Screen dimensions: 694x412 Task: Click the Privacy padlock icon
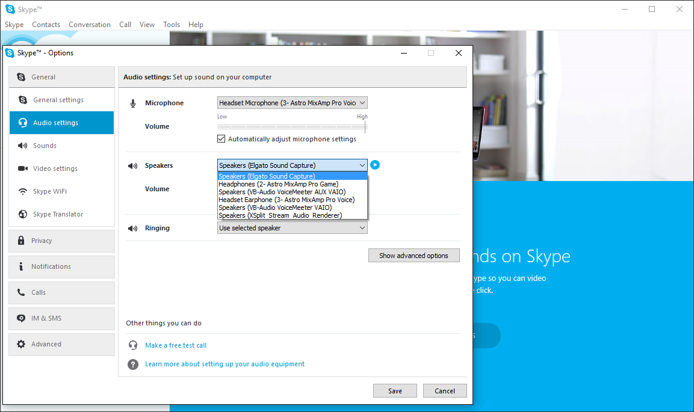pyautogui.click(x=21, y=241)
